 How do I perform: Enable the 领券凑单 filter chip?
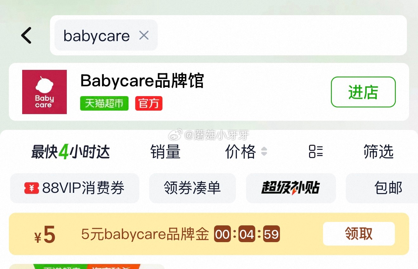(x=193, y=188)
